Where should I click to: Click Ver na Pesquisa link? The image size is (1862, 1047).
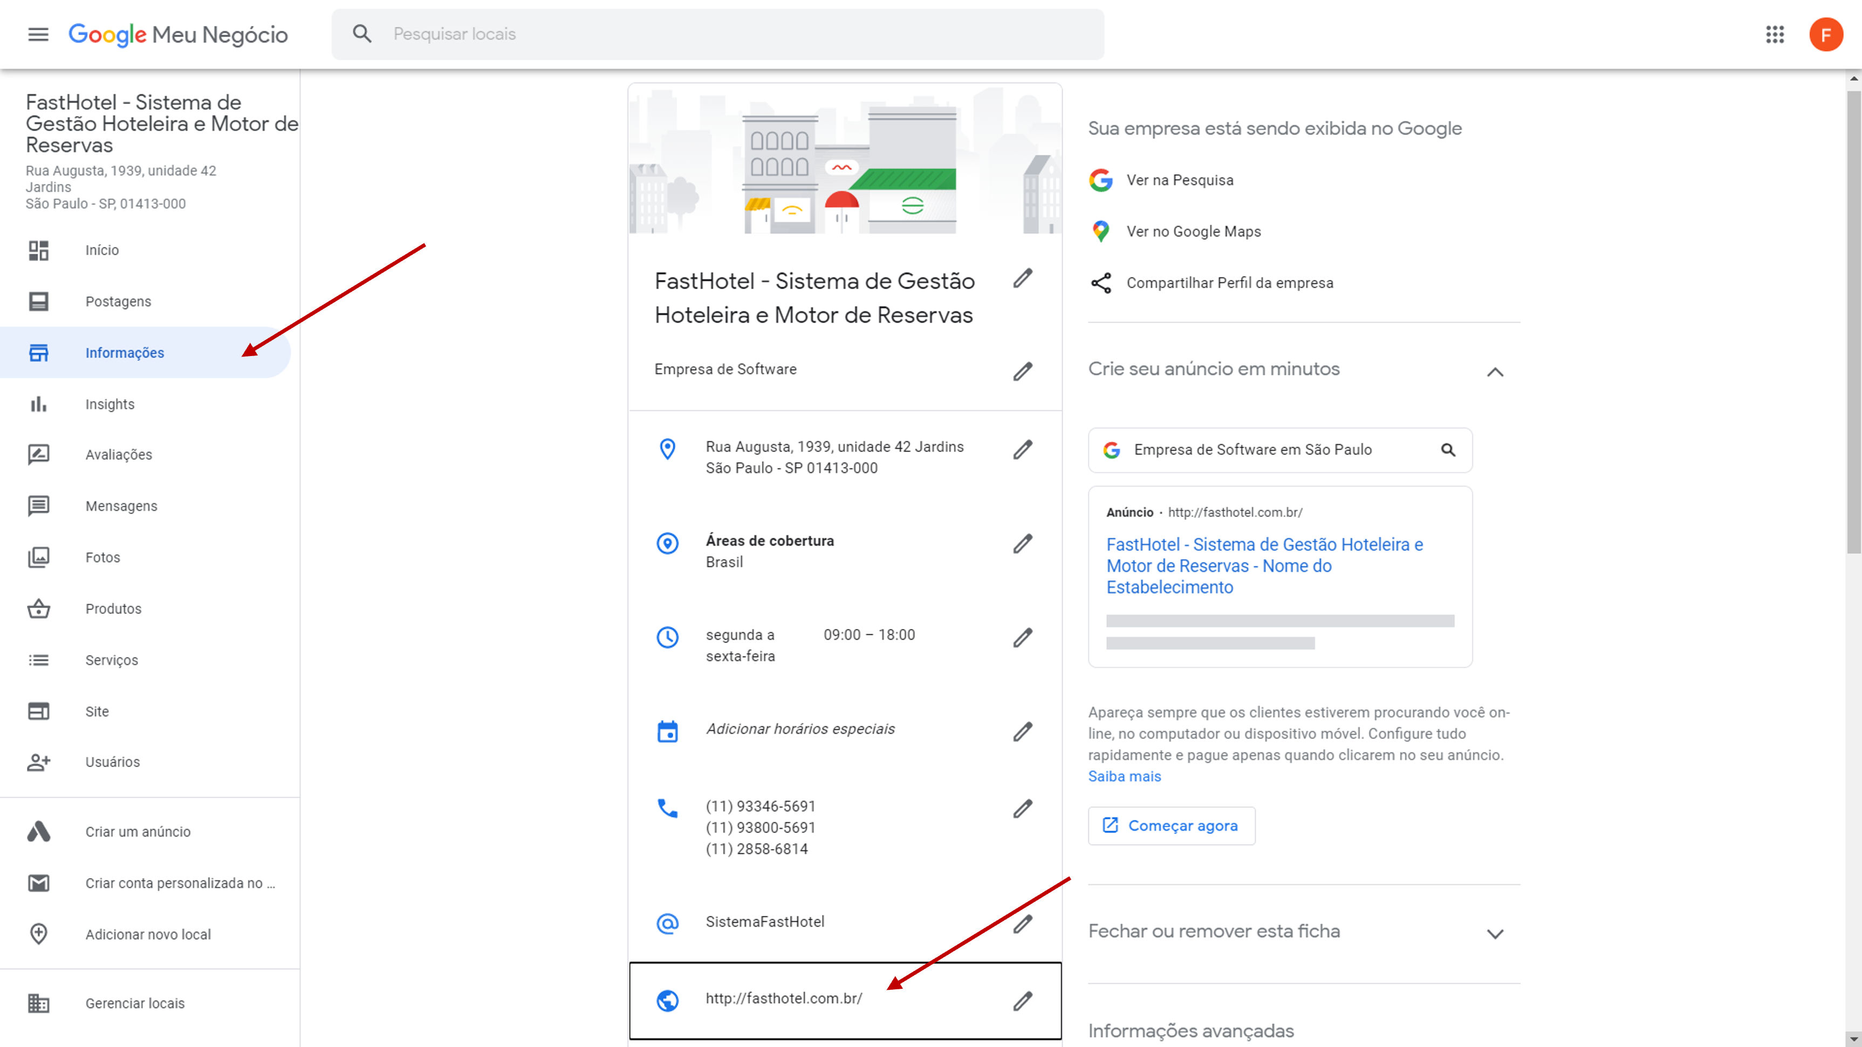1180,180
